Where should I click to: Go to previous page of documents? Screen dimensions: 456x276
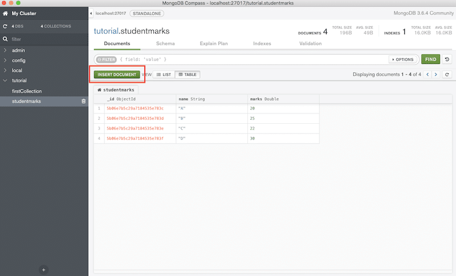pos(427,75)
